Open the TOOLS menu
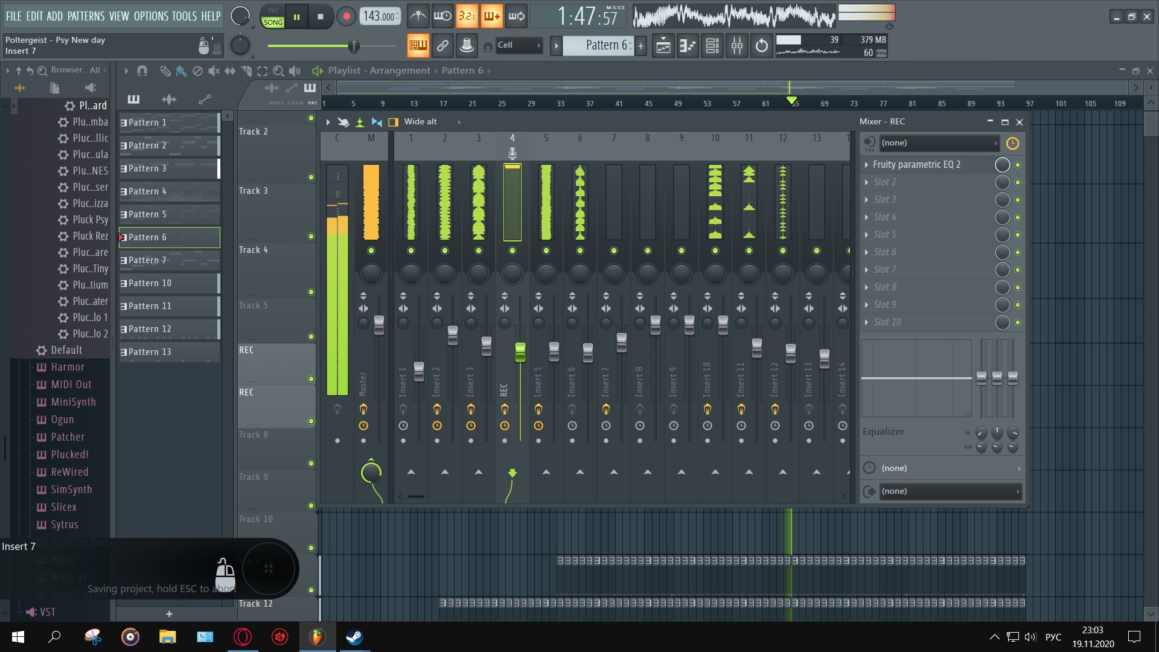 coord(184,16)
